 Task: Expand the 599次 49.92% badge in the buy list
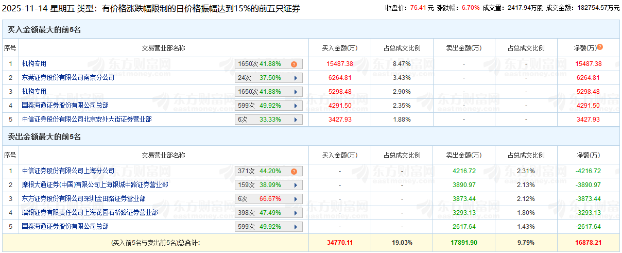pyautogui.click(x=268, y=106)
